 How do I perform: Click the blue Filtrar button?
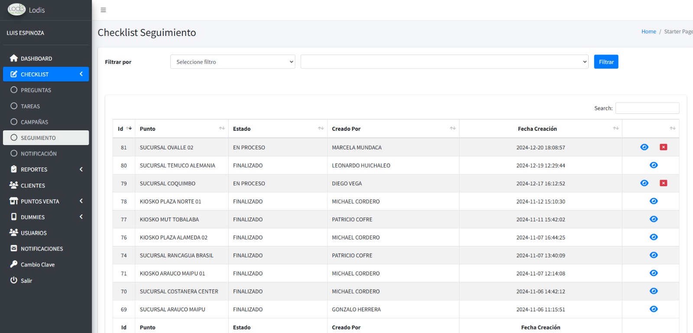(x=606, y=62)
